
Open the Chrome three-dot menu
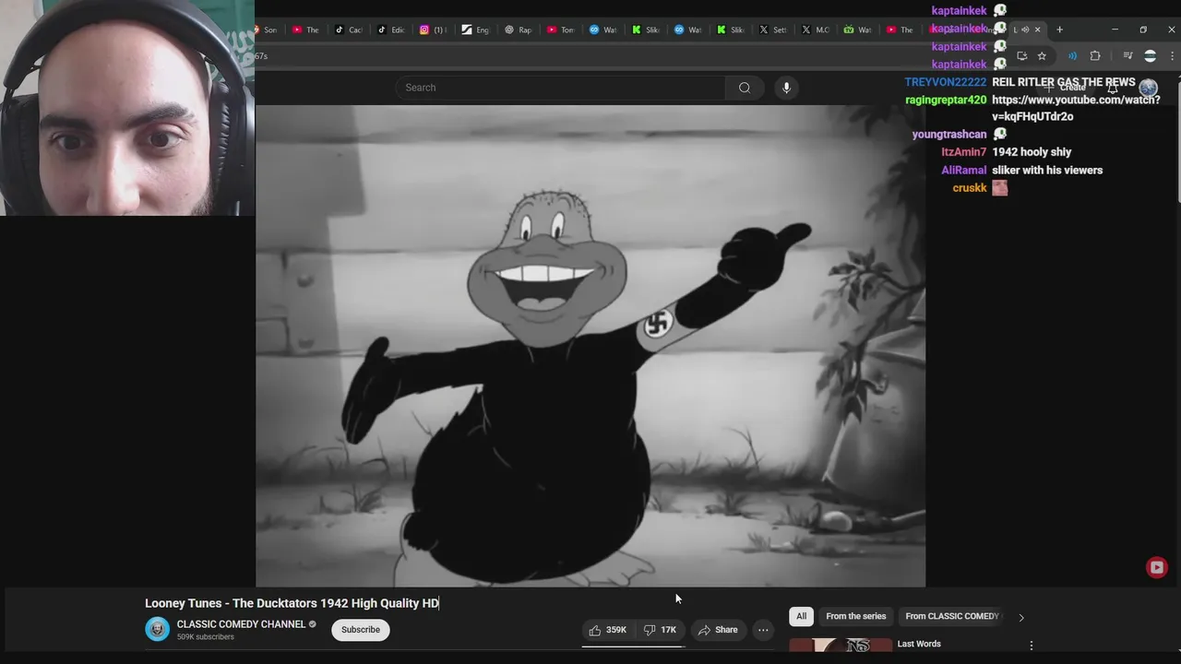pyautogui.click(x=1172, y=56)
